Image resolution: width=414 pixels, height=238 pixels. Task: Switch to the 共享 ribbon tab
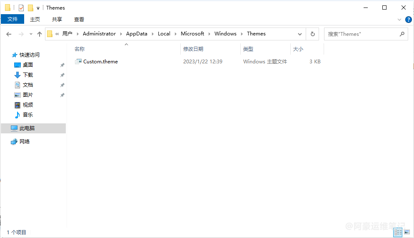(57, 19)
